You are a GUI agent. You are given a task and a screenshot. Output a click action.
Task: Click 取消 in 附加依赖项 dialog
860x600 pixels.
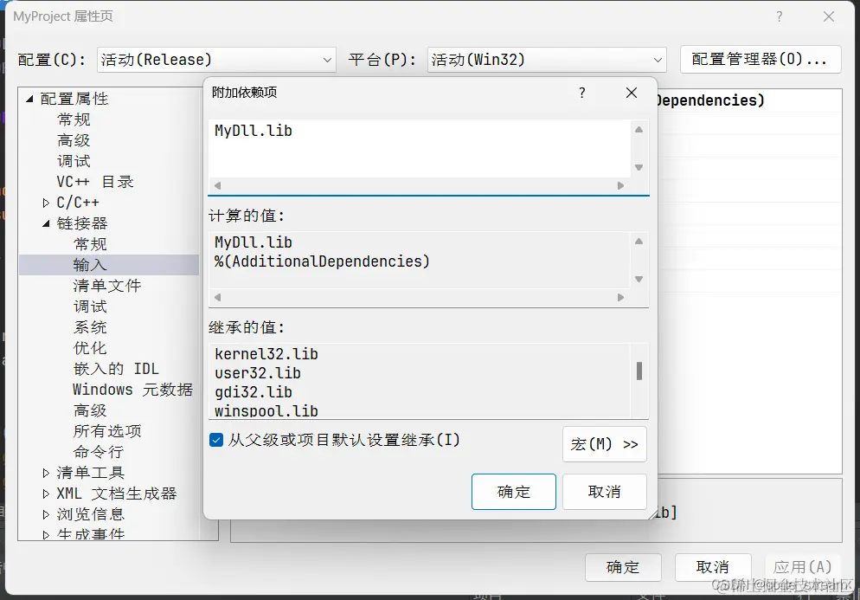(x=605, y=492)
